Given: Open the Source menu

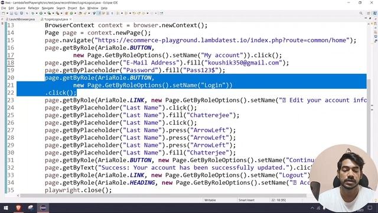Looking at the screenshot, I should point(21,8).
